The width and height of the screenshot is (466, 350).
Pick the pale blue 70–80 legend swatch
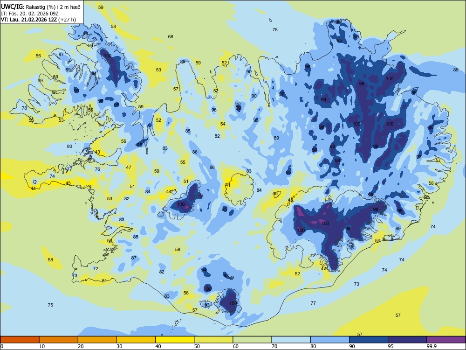(x=291, y=340)
